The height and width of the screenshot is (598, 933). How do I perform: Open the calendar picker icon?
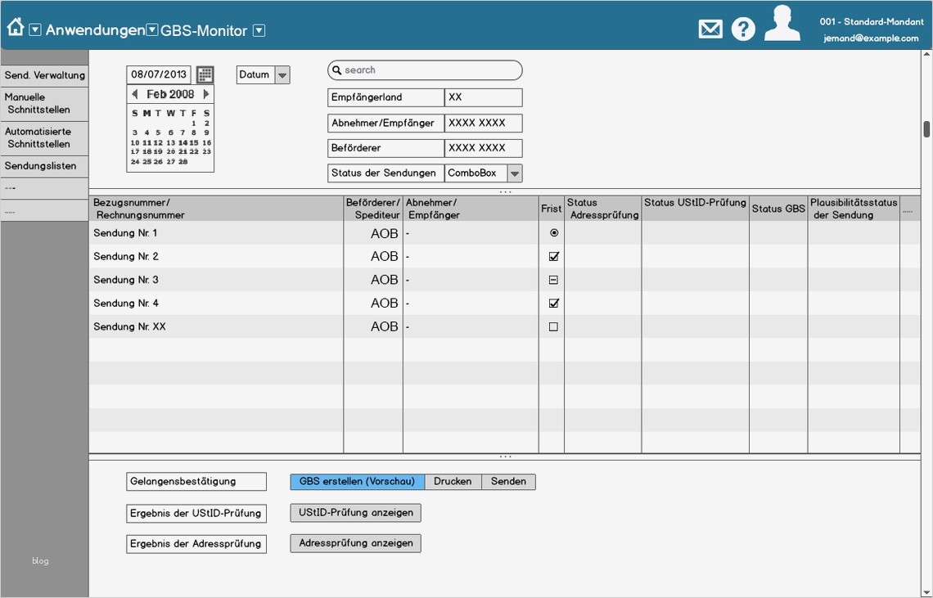point(205,75)
